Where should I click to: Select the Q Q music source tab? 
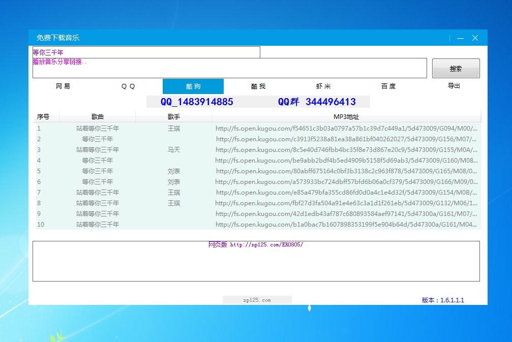[x=128, y=86]
